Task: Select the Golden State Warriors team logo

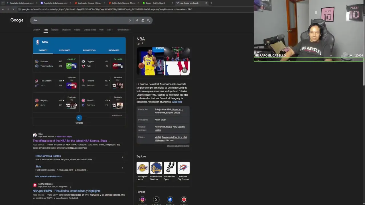Action: (156, 168)
